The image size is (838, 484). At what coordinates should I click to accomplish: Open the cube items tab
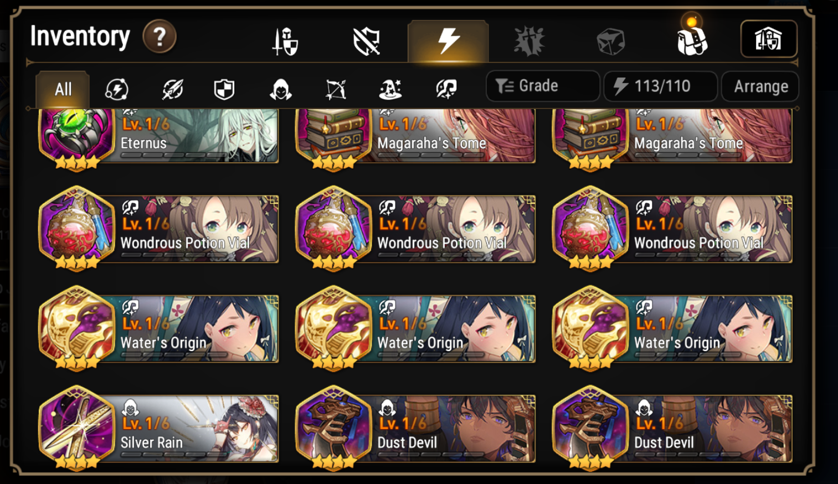click(610, 42)
